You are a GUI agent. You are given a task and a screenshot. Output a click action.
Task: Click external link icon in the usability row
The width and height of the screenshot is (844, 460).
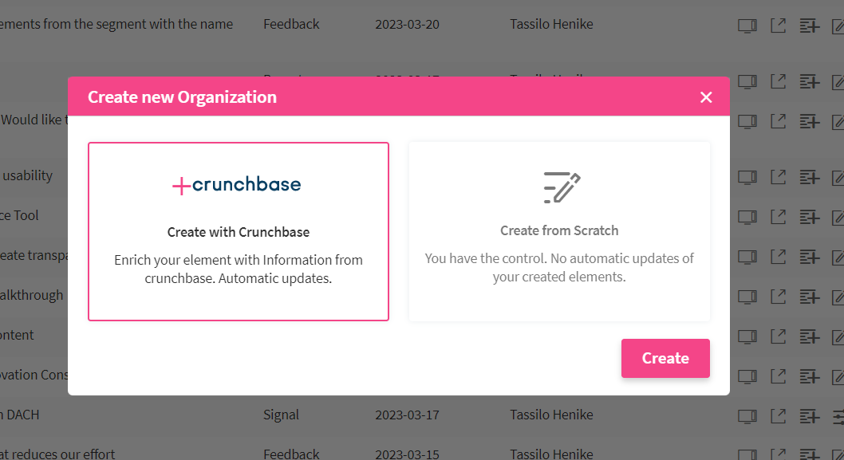coord(778,176)
